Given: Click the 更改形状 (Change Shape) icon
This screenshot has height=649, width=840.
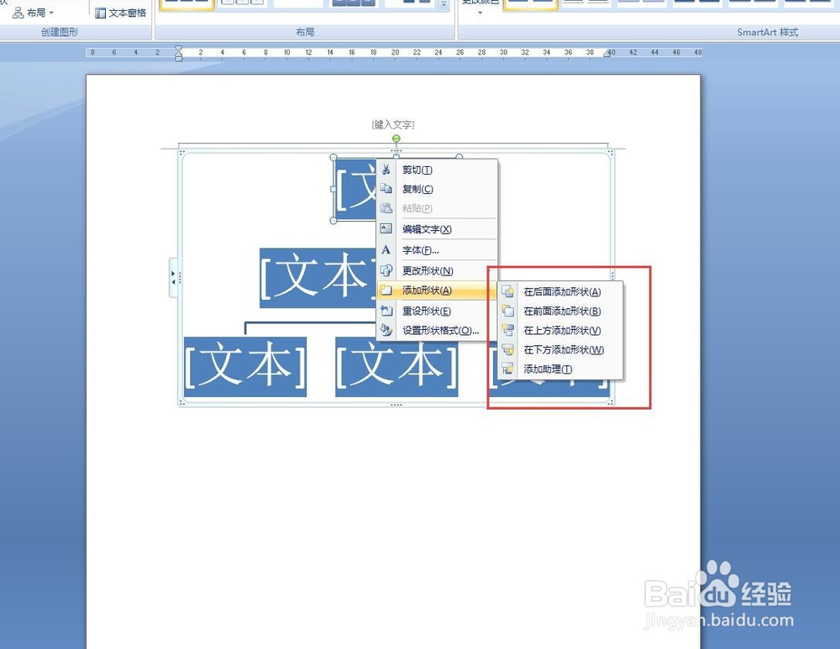Looking at the screenshot, I should coord(386,270).
